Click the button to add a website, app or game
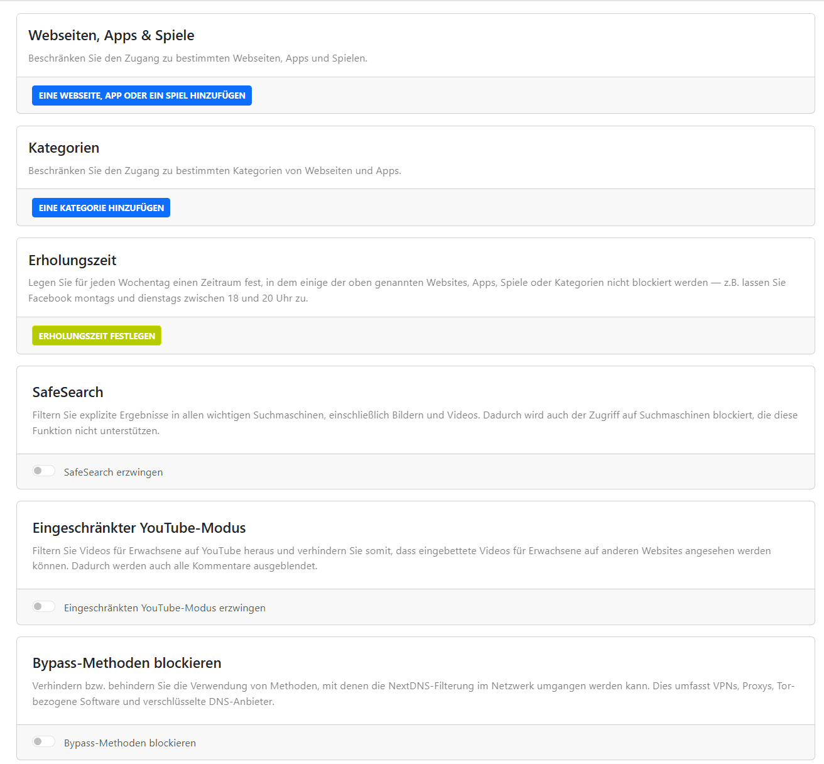 142,95
